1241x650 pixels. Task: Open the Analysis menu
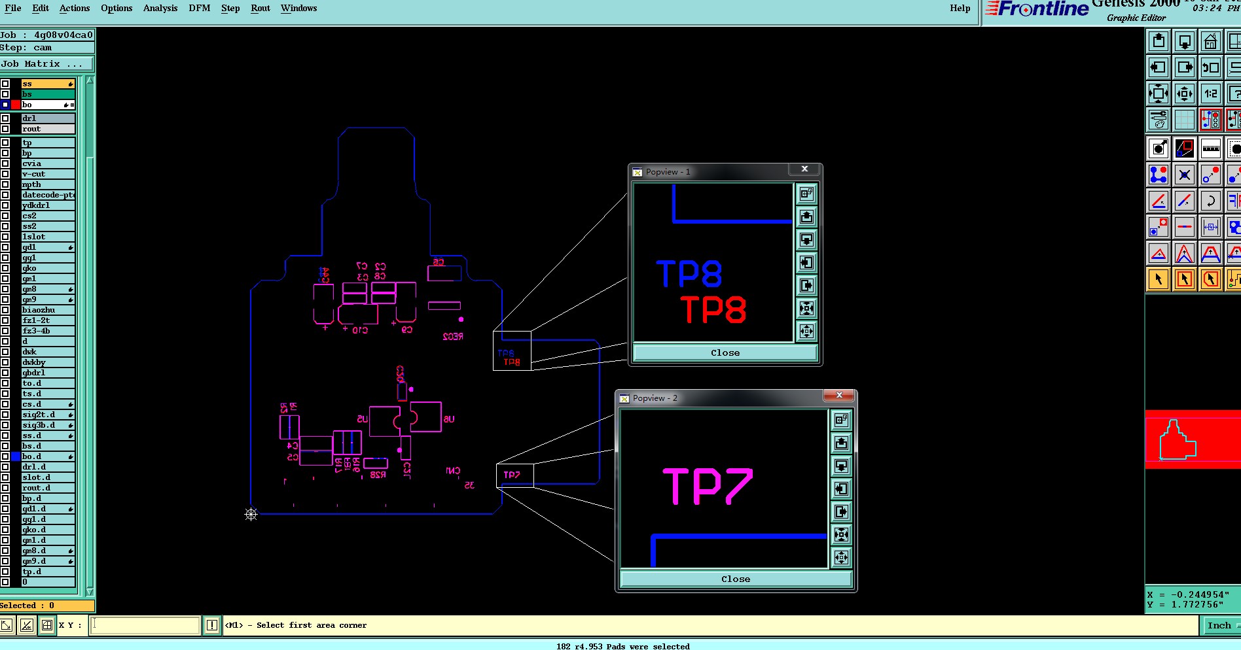tap(160, 8)
